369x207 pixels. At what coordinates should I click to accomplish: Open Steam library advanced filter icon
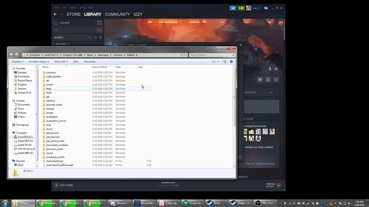point(99,30)
